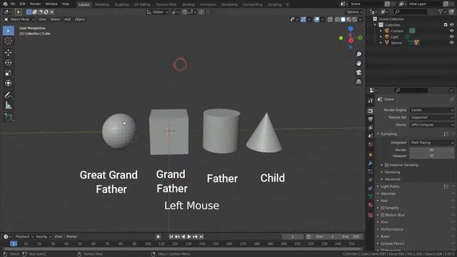Open the Feature Set dropdown
457x257 pixels.
(x=431, y=117)
